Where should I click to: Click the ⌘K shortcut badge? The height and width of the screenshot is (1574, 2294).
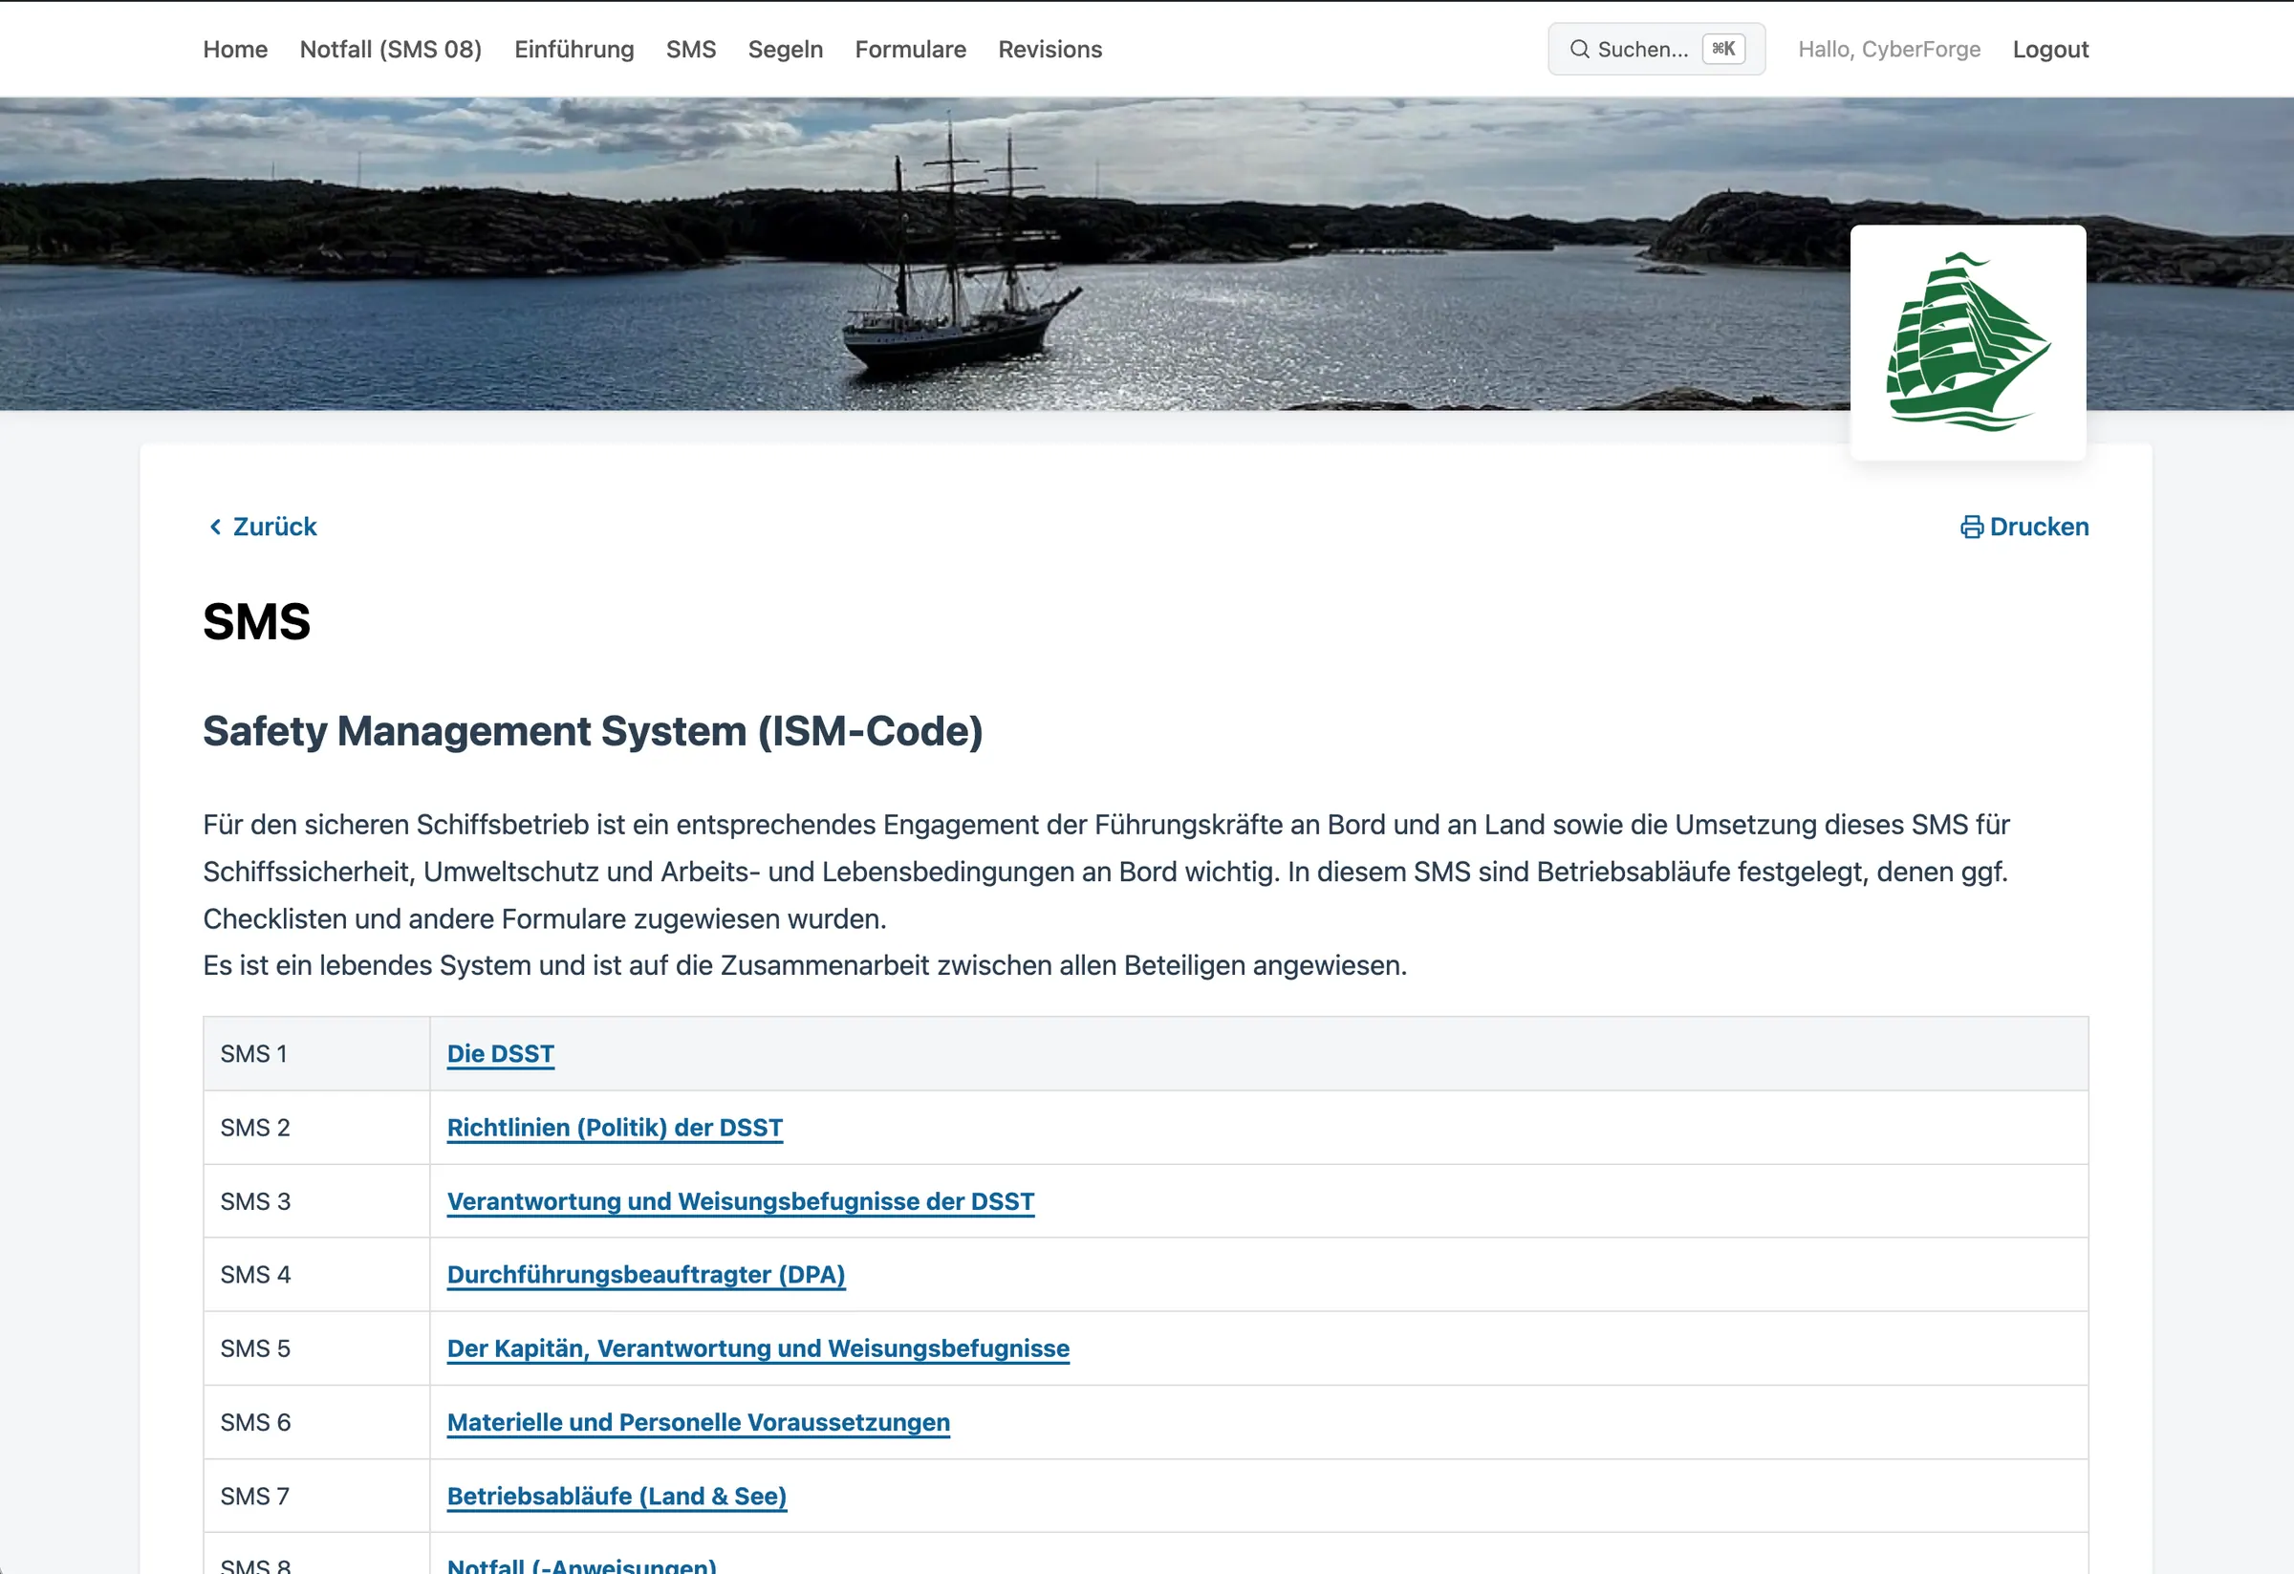[x=1723, y=50]
